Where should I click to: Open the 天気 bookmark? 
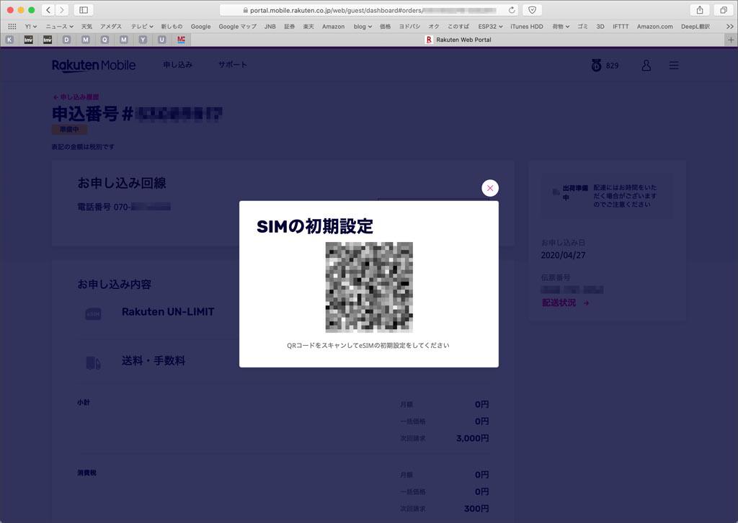click(x=86, y=27)
